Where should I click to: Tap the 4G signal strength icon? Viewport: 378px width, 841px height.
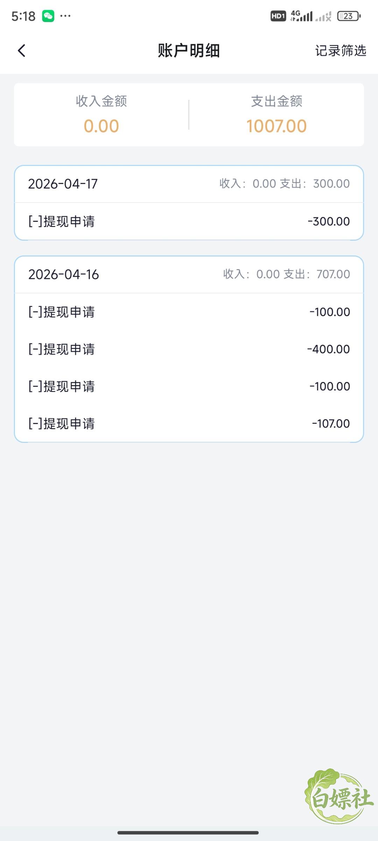click(301, 16)
